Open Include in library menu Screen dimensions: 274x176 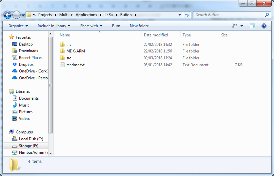(54, 26)
